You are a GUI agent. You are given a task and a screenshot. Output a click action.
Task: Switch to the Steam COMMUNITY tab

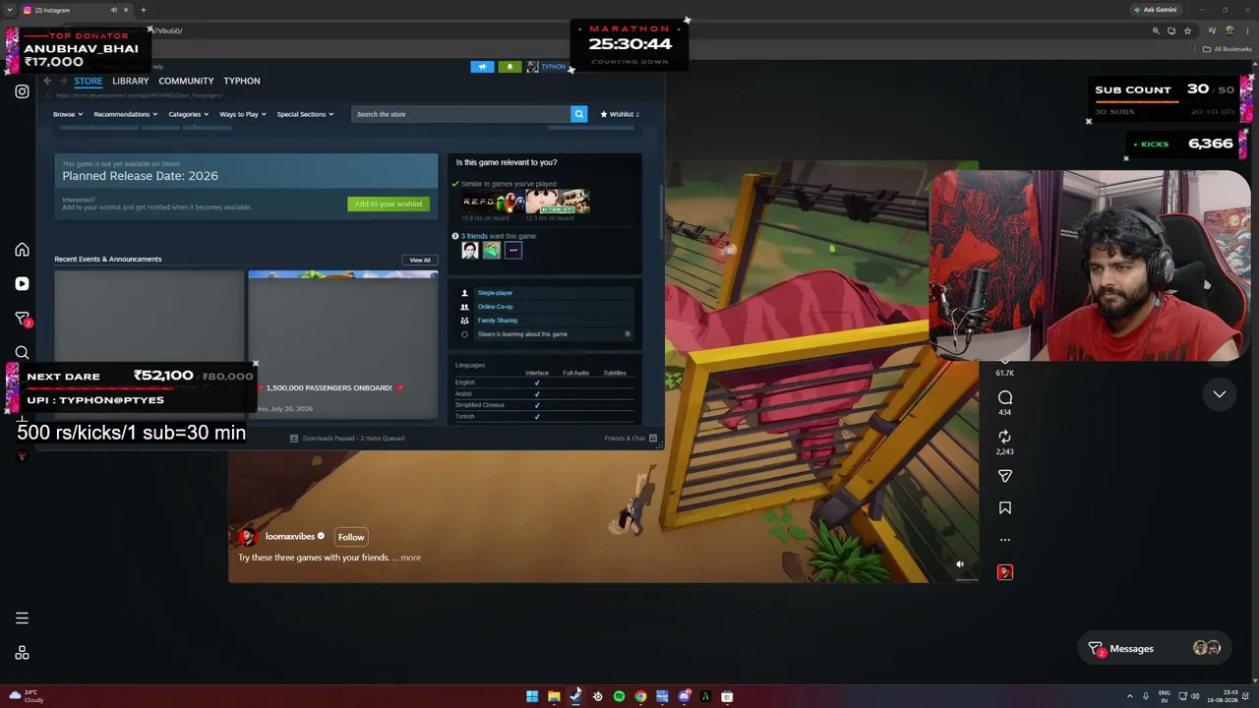tap(186, 81)
